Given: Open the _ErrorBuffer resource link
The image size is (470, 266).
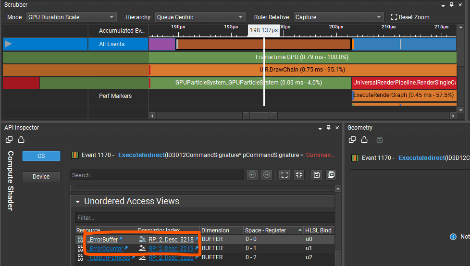Looking at the screenshot, I should pyautogui.click(x=103, y=239).
